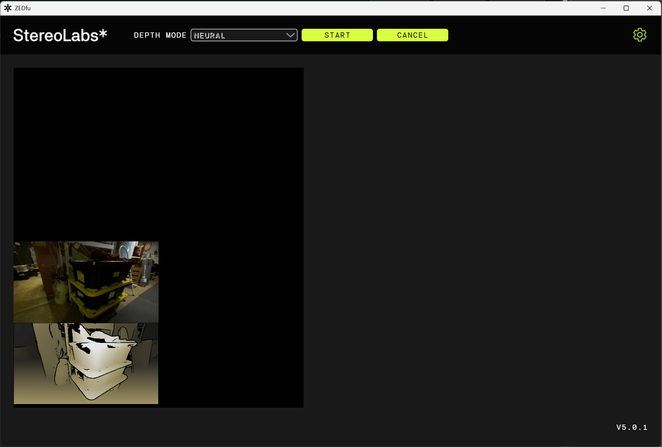The width and height of the screenshot is (662, 447).
Task: Open the Depth Mode NEURAL dropdown
Action: click(244, 35)
